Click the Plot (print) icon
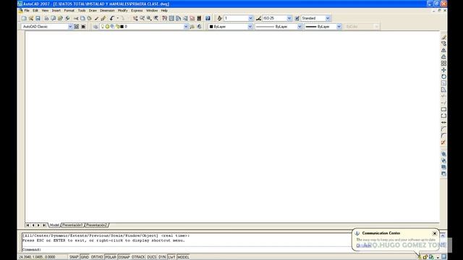Viewport: 463px width, 260px height. (x=46, y=18)
